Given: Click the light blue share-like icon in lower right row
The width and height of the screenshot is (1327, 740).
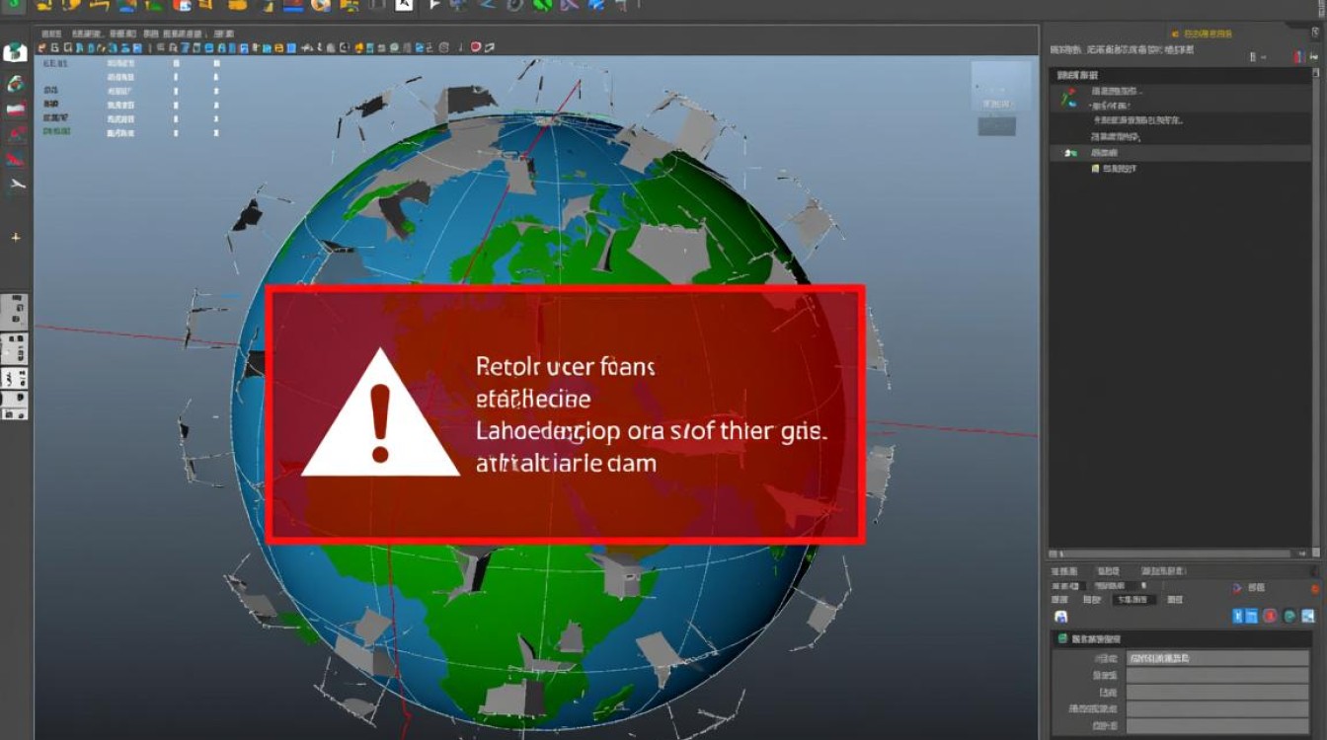Looking at the screenshot, I should click(x=1309, y=617).
